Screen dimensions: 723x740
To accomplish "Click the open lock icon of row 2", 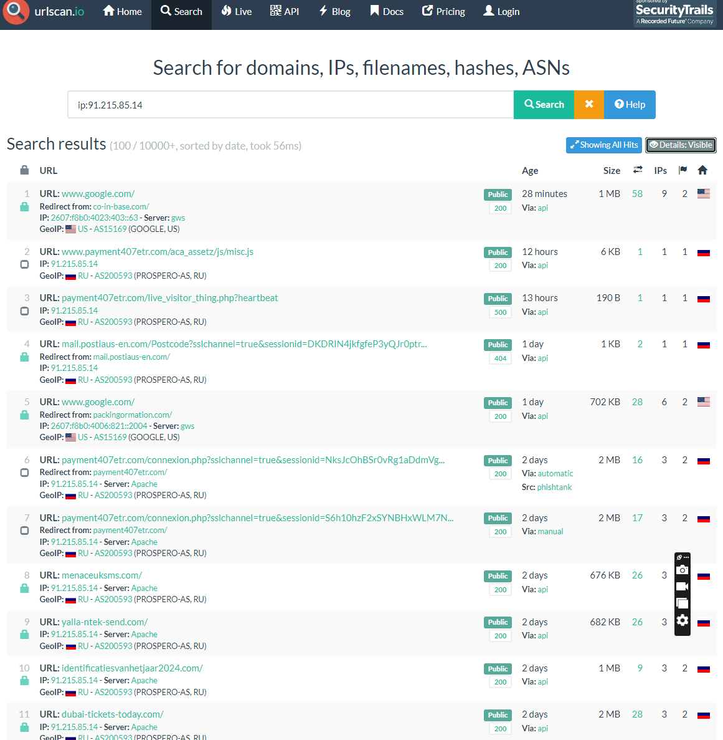I will [x=24, y=264].
